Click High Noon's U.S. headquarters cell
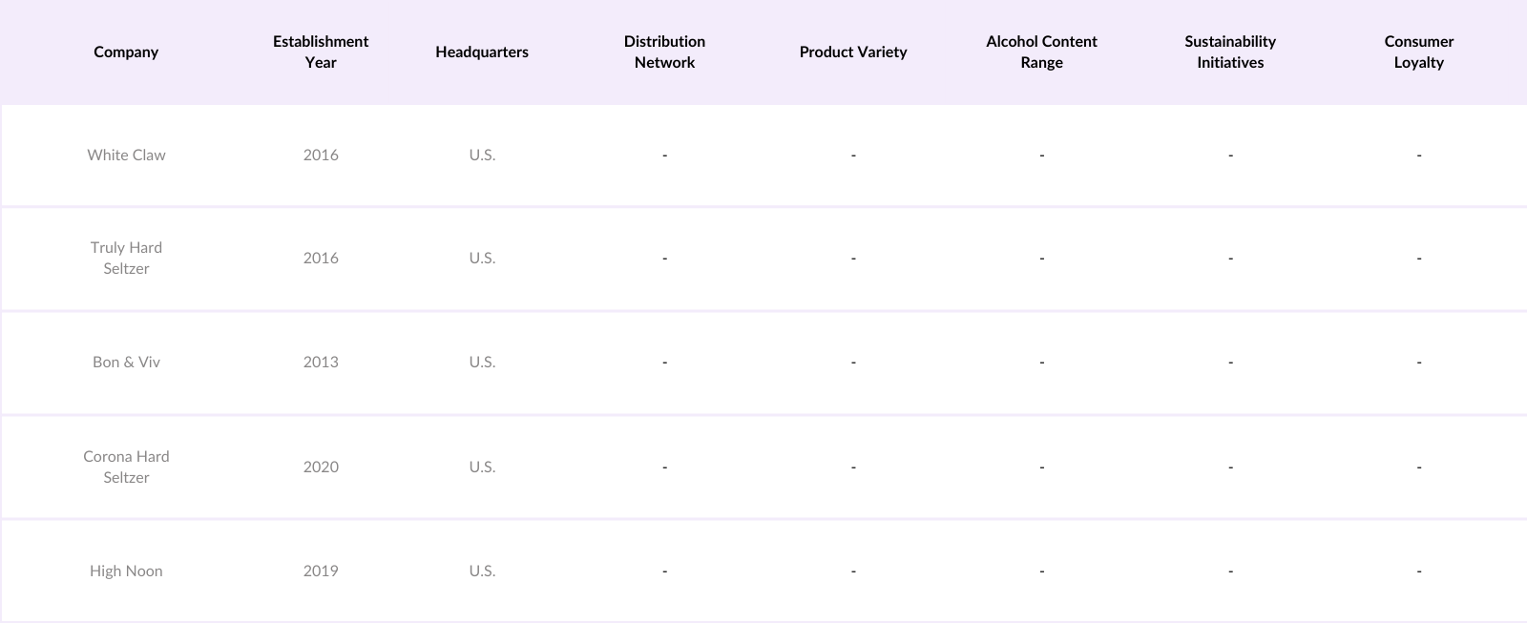Screen dimensions: 1527x623 [x=482, y=571]
